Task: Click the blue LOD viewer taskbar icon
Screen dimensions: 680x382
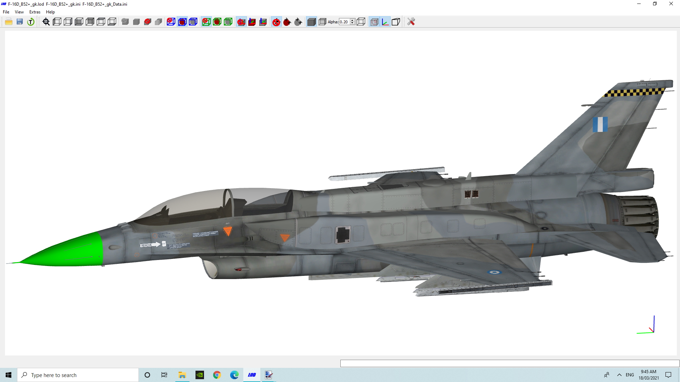Action: pyautogui.click(x=252, y=375)
